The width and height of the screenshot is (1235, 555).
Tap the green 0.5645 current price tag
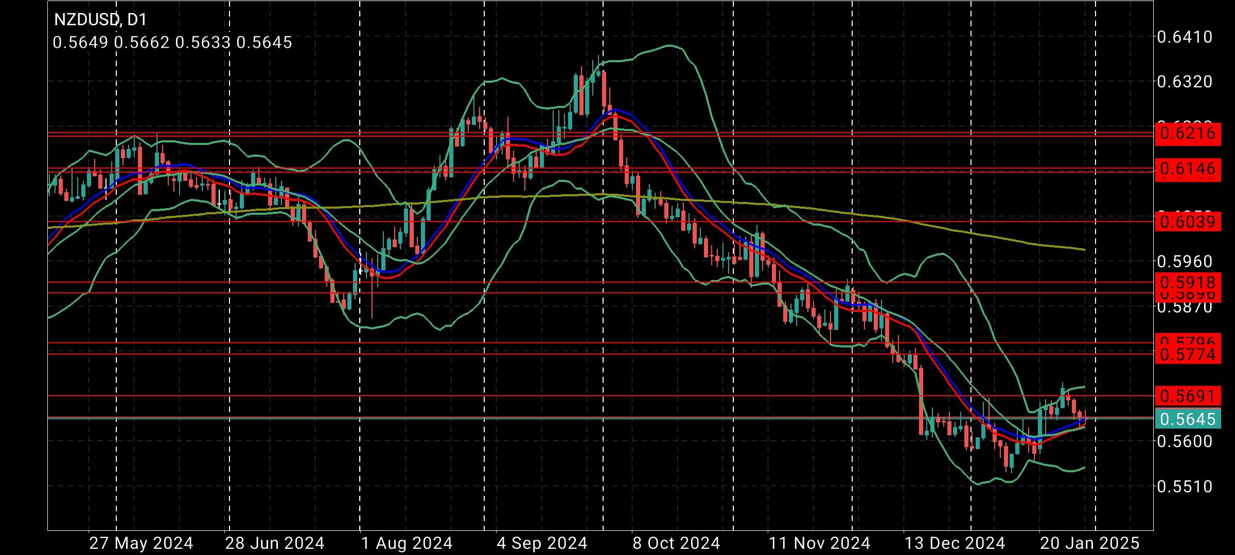pos(1188,419)
